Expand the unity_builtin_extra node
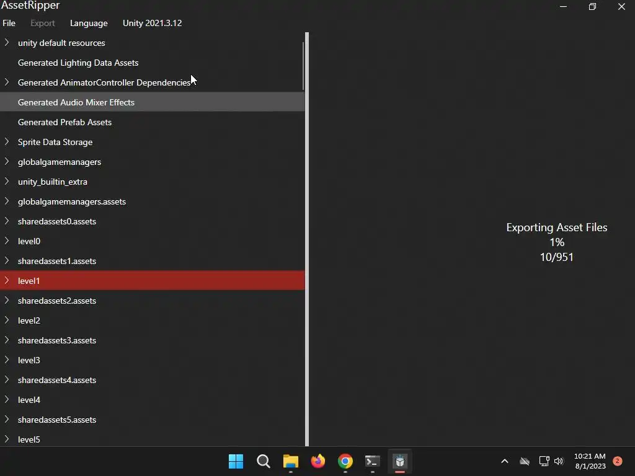 point(6,181)
